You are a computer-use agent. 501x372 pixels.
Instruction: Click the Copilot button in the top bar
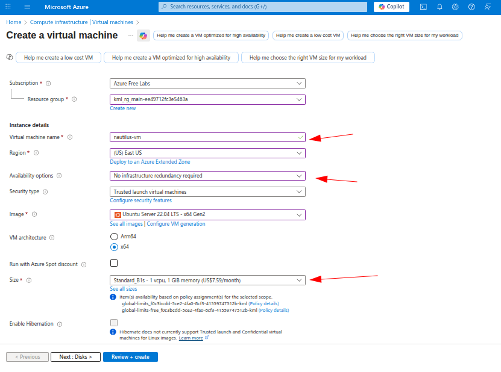(x=391, y=7)
